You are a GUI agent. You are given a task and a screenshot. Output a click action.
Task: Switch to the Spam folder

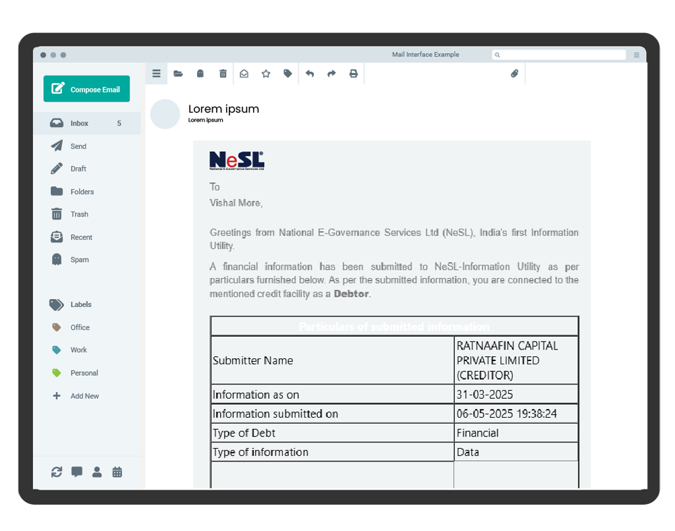79,259
